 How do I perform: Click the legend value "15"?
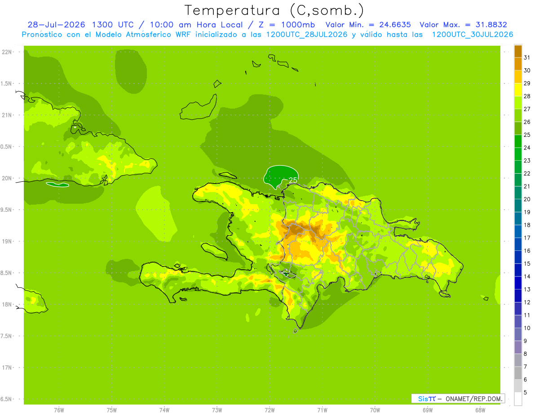tap(527, 264)
